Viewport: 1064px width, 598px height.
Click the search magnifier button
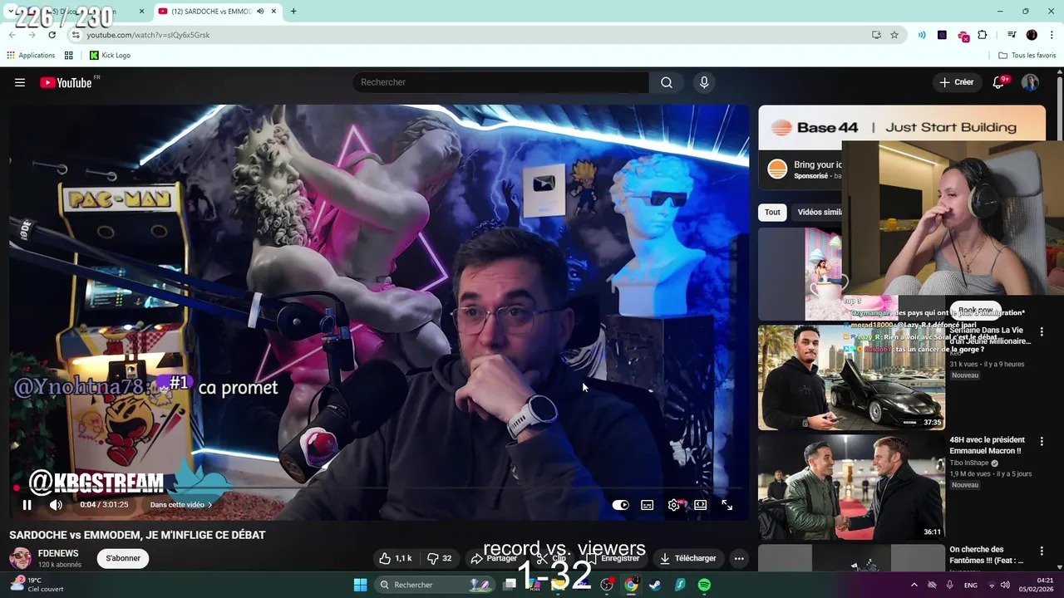(x=667, y=82)
